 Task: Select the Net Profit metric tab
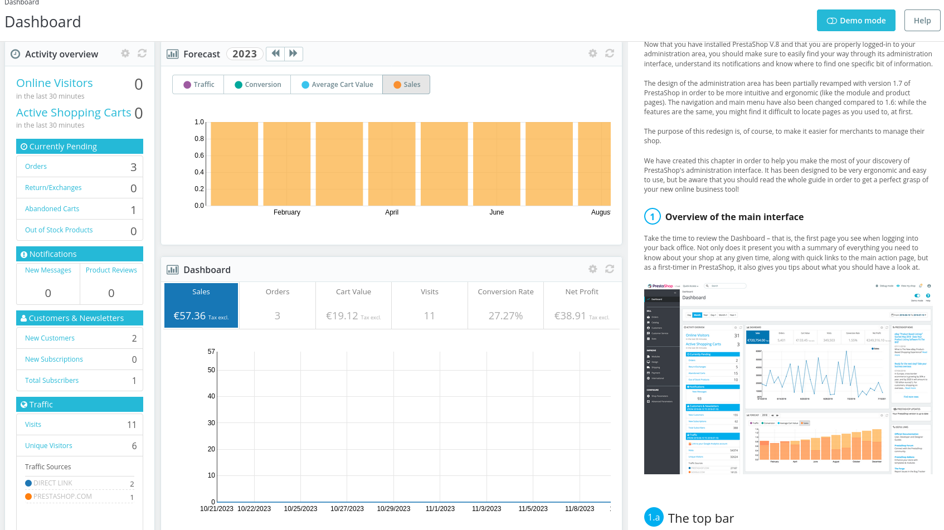click(x=581, y=305)
